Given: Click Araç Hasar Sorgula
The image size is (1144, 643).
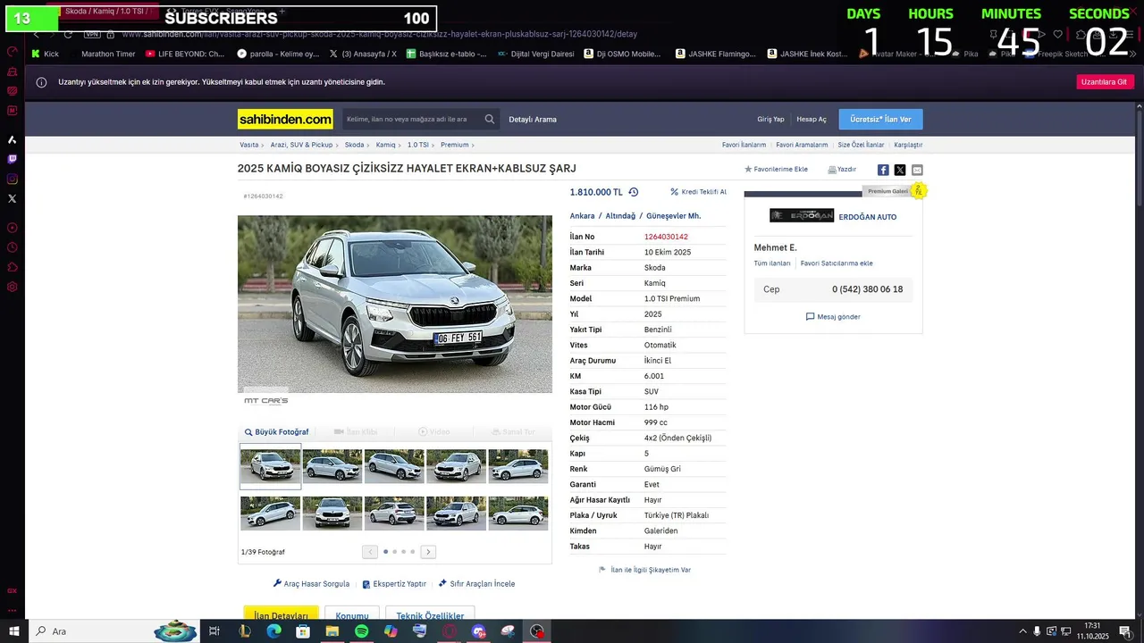Looking at the screenshot, I should point(311,584).
